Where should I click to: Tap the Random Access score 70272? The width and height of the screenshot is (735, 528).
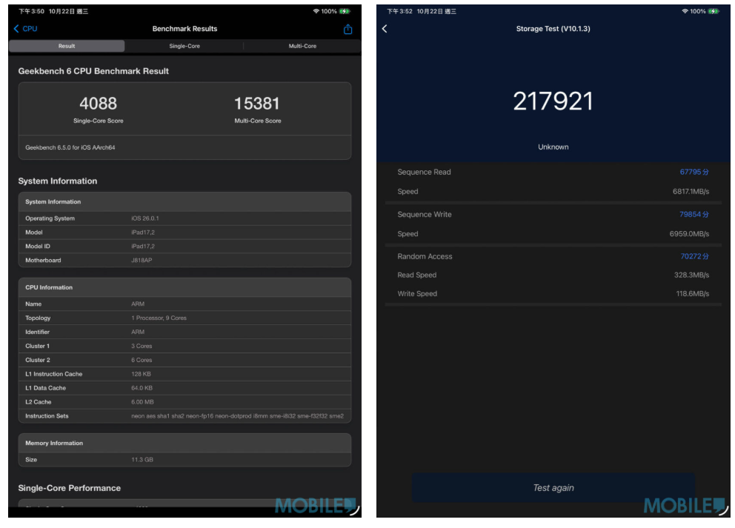(x=694, y=257)
